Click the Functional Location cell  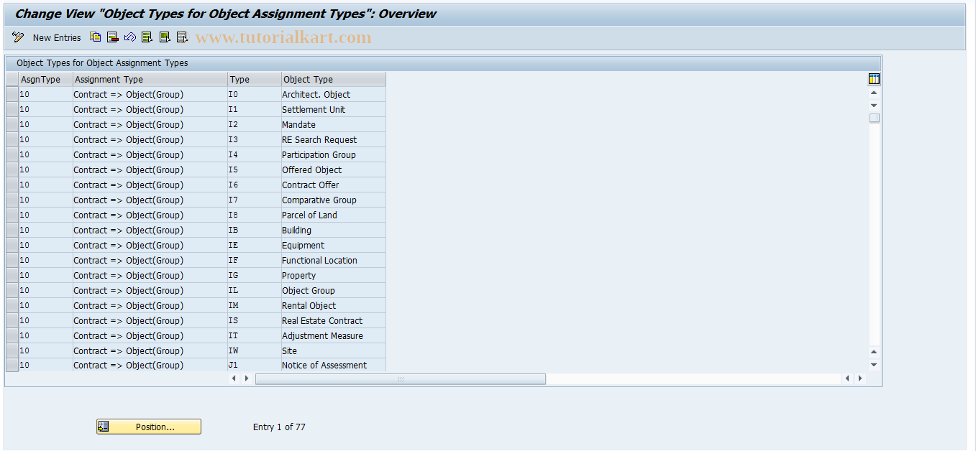pyautogui.click(x=334, y=261)
